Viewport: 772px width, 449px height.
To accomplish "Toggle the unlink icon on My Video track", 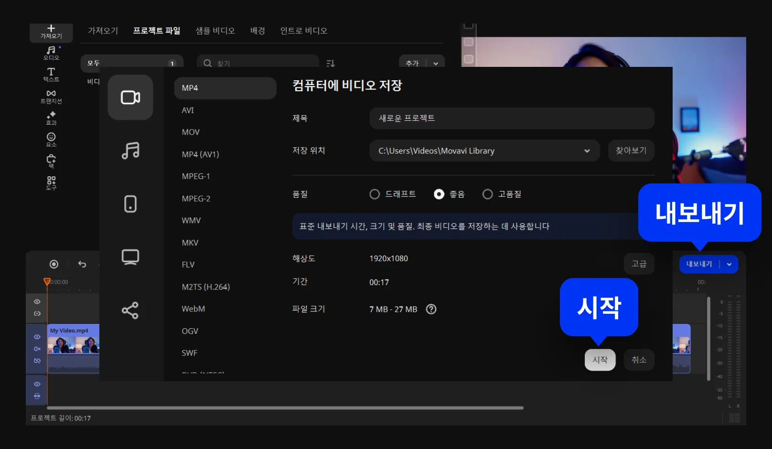I will pyautogui.click(x=37, y=361).
